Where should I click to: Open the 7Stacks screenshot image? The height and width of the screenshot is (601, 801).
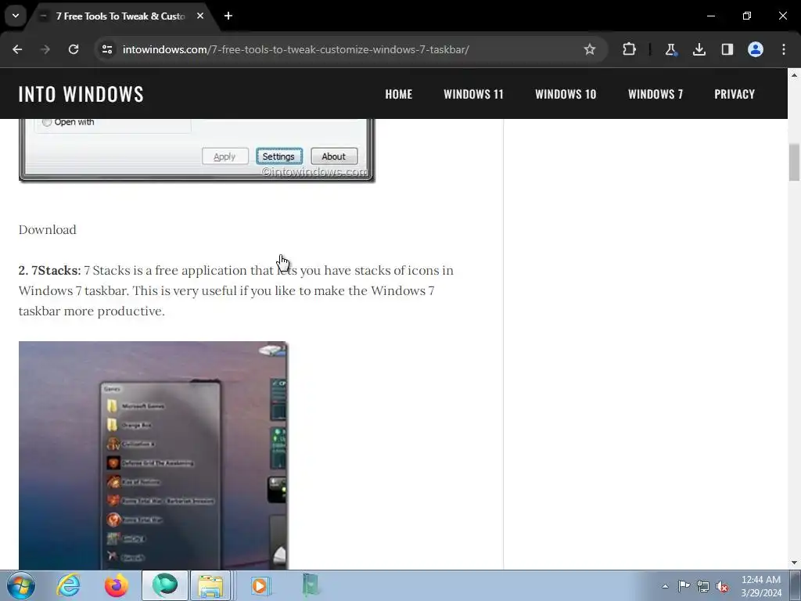(153, 455)
